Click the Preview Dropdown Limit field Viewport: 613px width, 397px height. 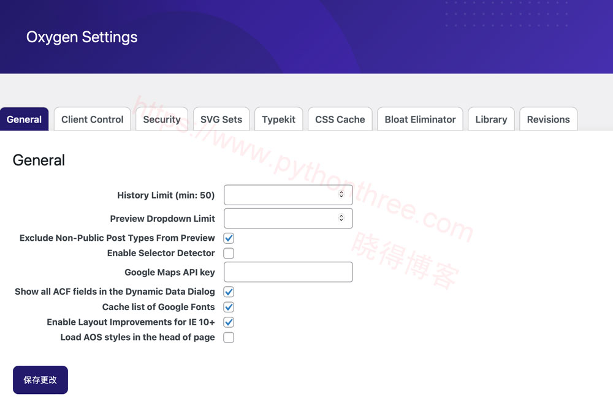coord(288,219)
